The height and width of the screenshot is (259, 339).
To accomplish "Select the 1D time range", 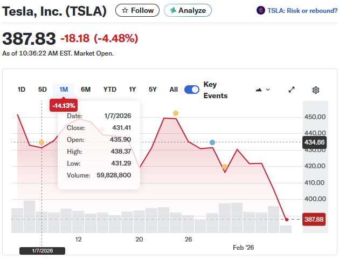I will point(22,90).
